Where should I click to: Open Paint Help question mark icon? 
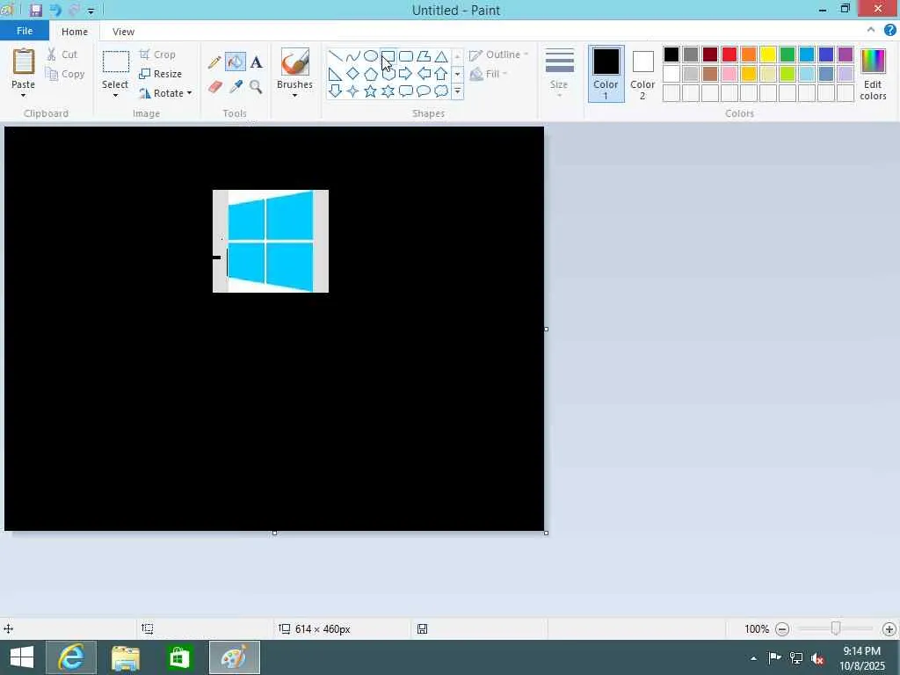click(889, 31)
